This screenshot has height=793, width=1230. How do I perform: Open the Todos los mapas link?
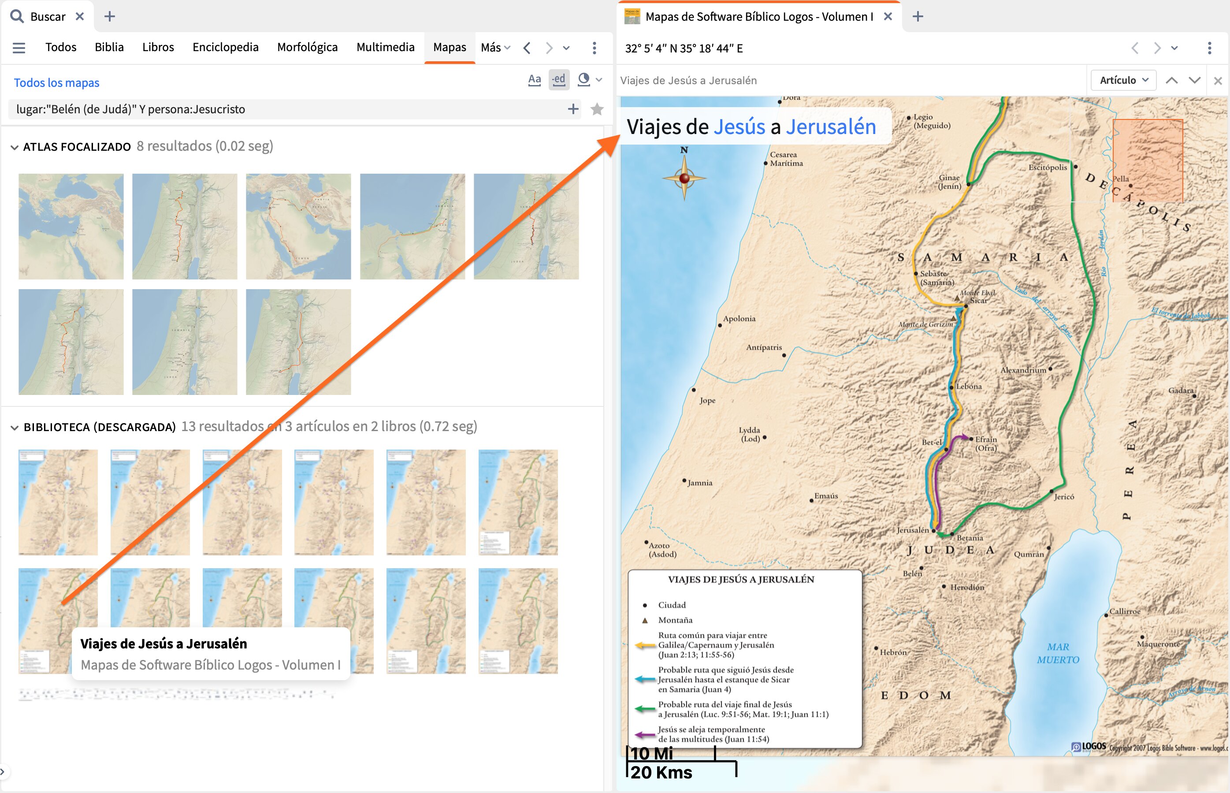(57, 82)
